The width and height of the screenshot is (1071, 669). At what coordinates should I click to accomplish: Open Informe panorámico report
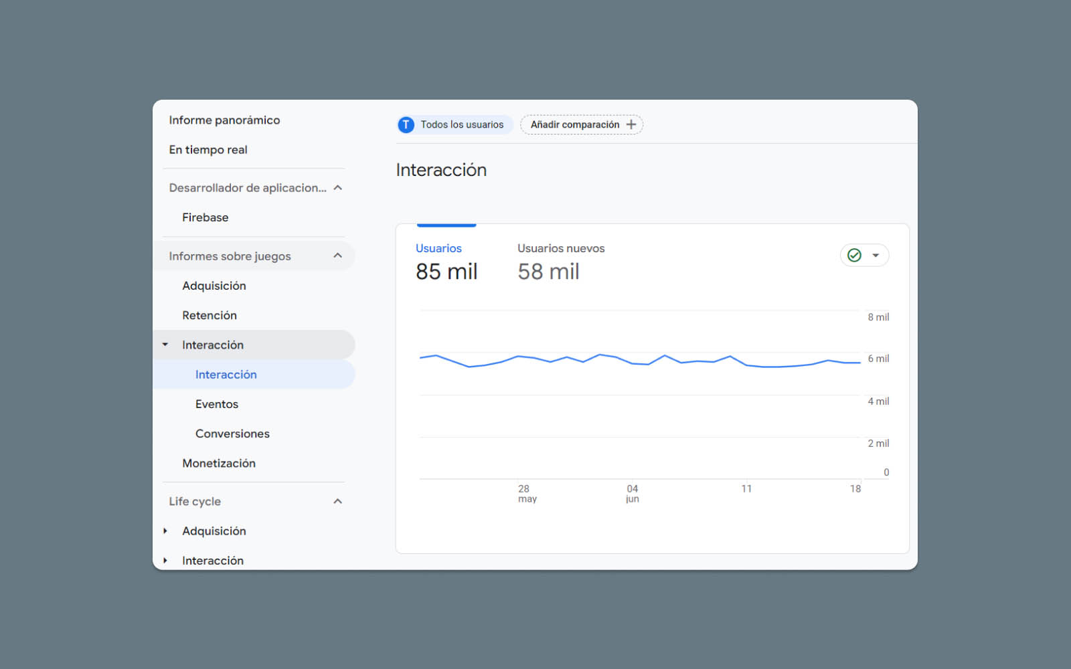coord(224,120)
